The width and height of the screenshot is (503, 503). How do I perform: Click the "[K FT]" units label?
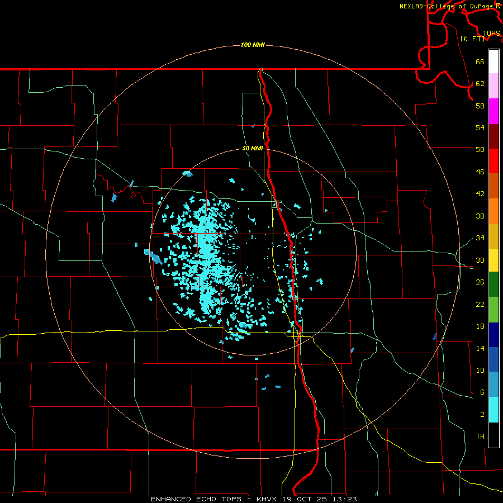click(472, 39)
